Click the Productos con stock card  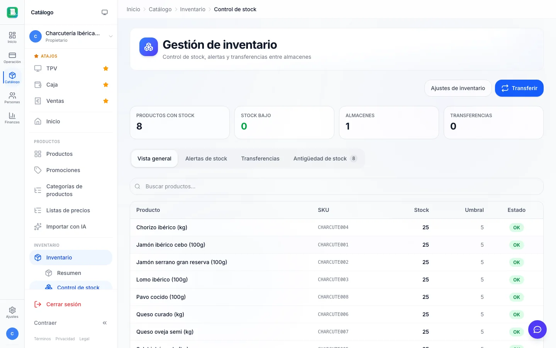(180, 123)
